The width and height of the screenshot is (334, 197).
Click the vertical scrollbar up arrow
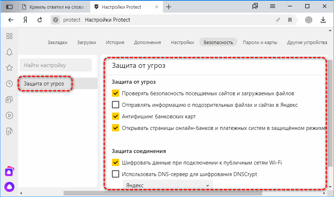pos(330,31)
